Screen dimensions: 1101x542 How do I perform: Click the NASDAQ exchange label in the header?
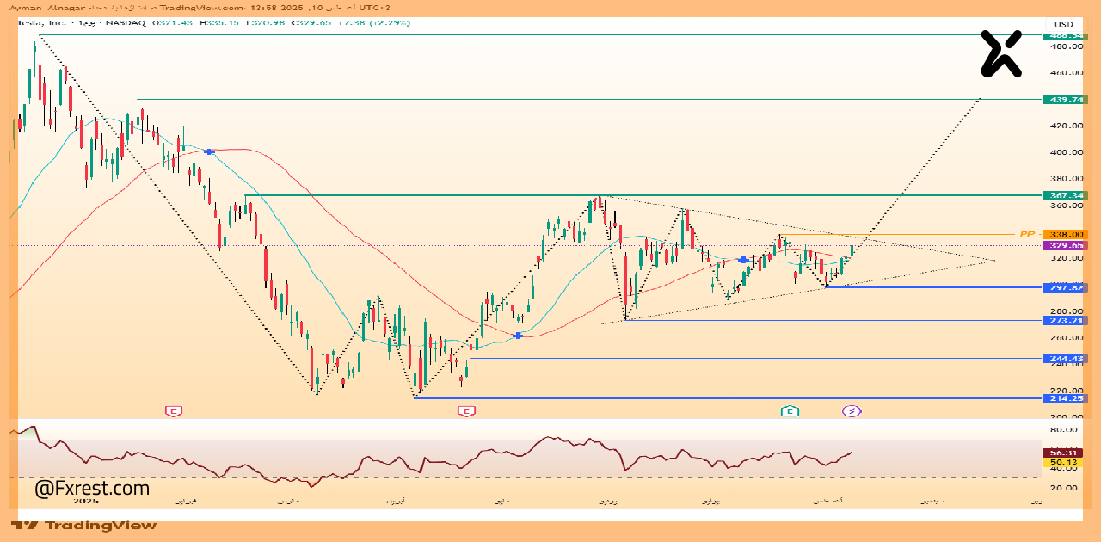click(126, 22)
